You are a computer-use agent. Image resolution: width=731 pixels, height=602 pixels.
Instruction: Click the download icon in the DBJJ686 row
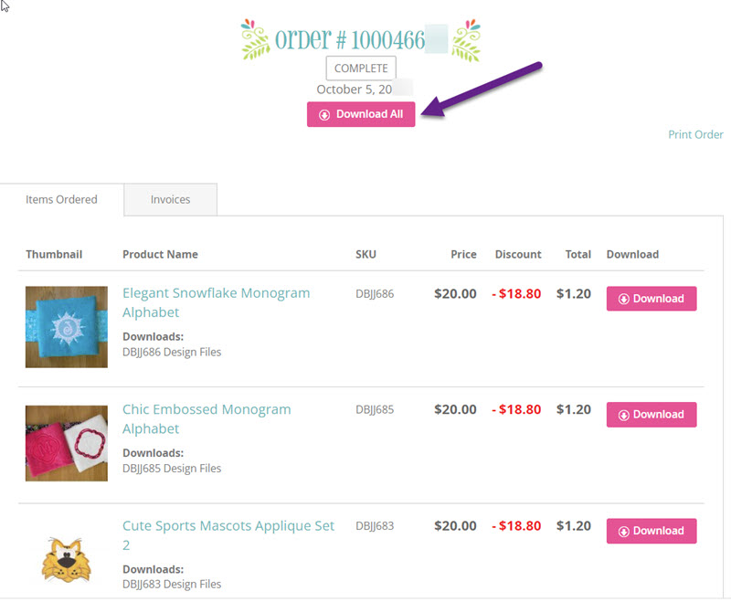(624, 299)
